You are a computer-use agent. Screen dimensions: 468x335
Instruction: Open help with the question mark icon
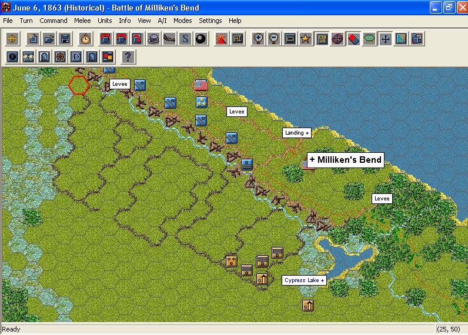point(128,57)
